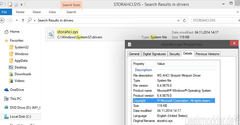240x125 pixels.
Task: Click the C:\Windows\System32\drivers path text
Action: (80, 37)
